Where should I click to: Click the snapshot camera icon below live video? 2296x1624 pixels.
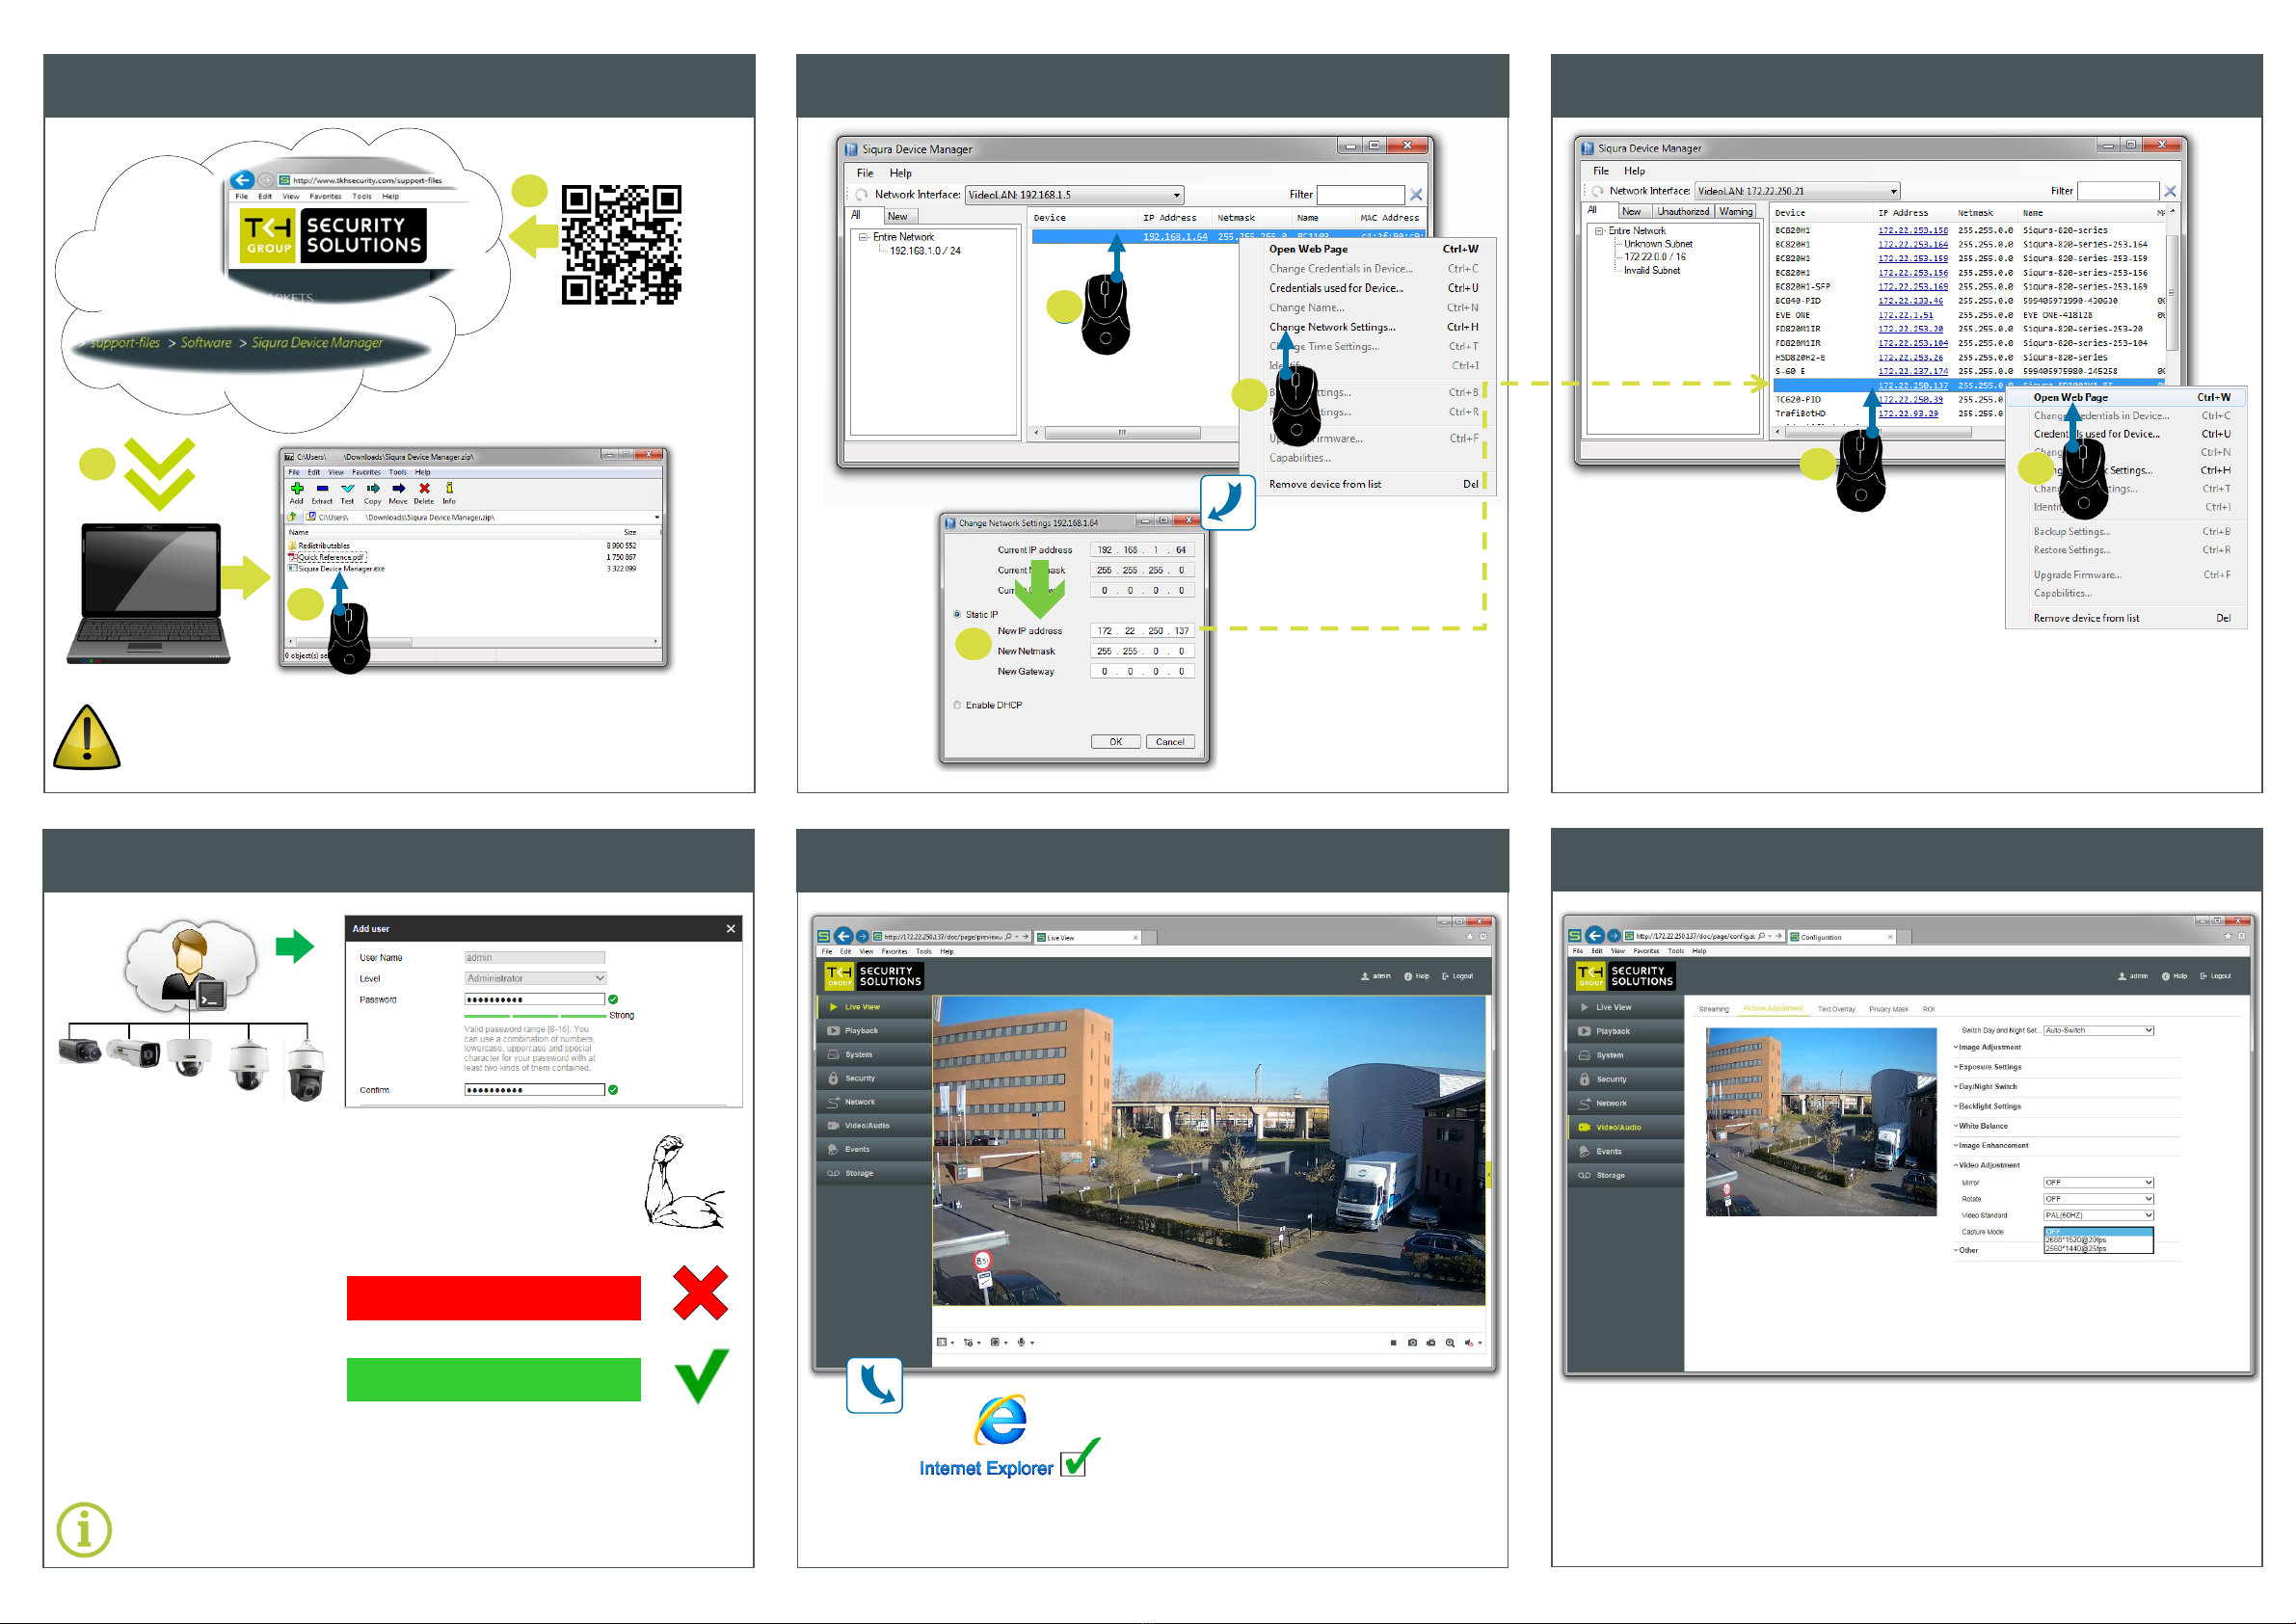1413,1343
